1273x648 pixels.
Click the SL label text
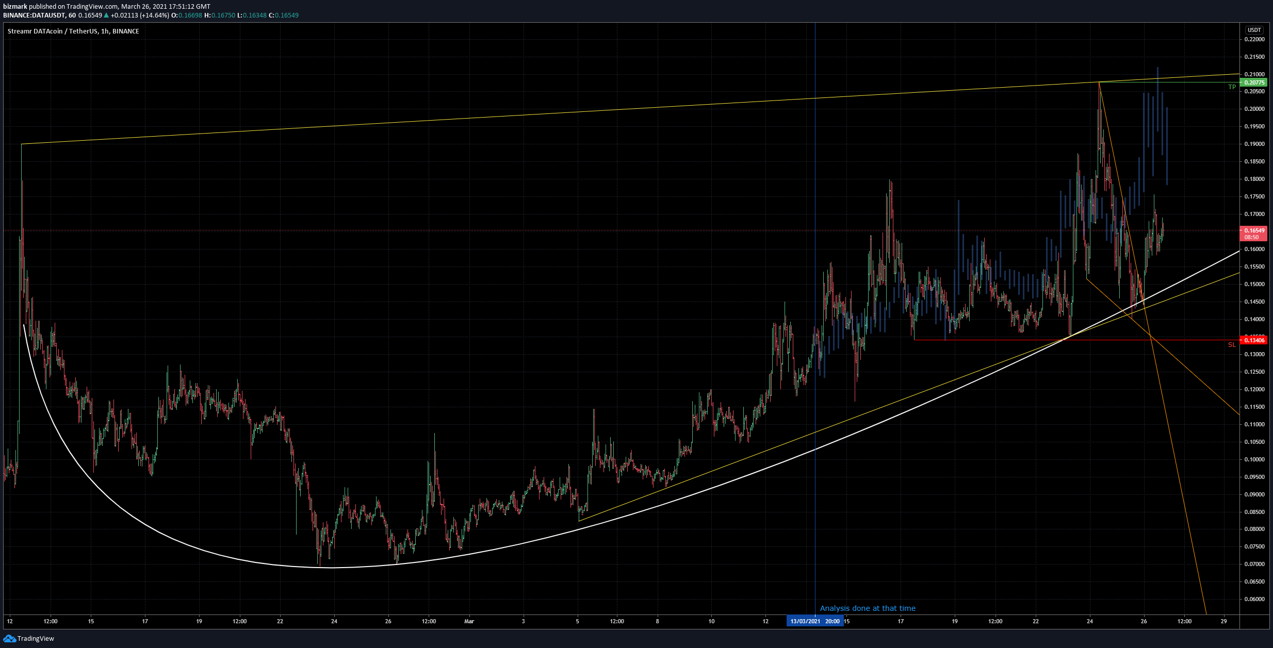coord(1232,345)
